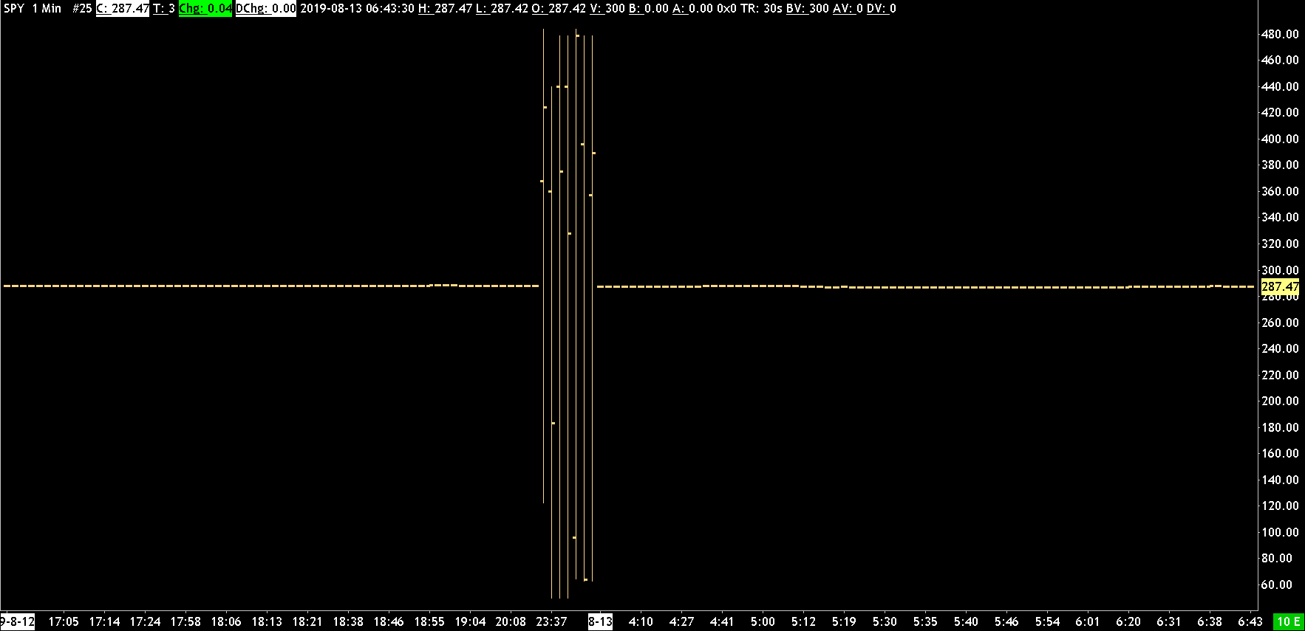Screen dimensions: 1305x631
Task: Select the green "Chg: 0.04" field
Action: click(x=205, y=9)
